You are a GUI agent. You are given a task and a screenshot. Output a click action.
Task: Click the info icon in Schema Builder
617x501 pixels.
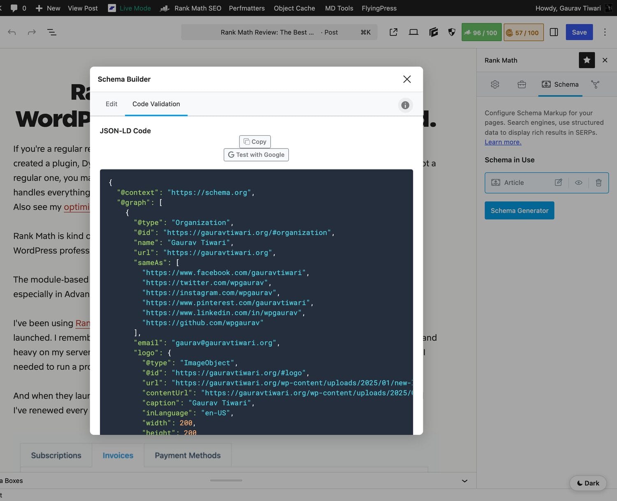tap(405, 105)
